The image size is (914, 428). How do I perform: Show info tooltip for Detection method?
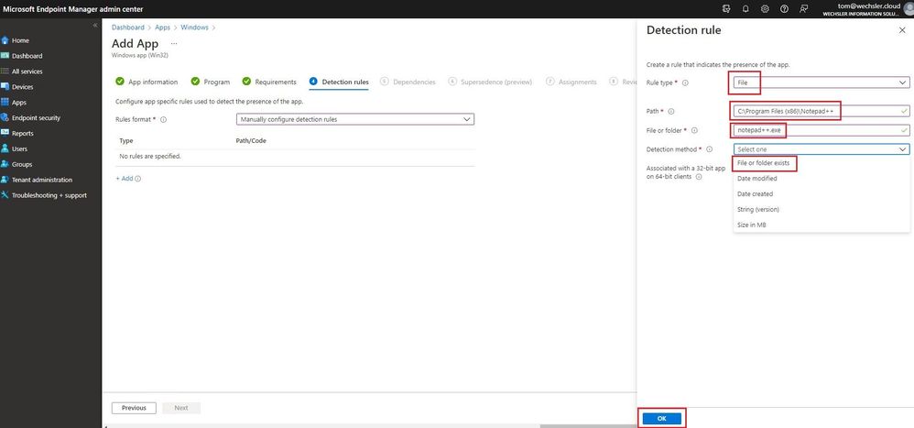tap(709, 150)
